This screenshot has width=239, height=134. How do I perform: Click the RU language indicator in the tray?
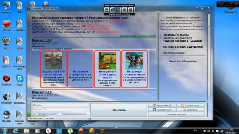click(x=195, y=131)
